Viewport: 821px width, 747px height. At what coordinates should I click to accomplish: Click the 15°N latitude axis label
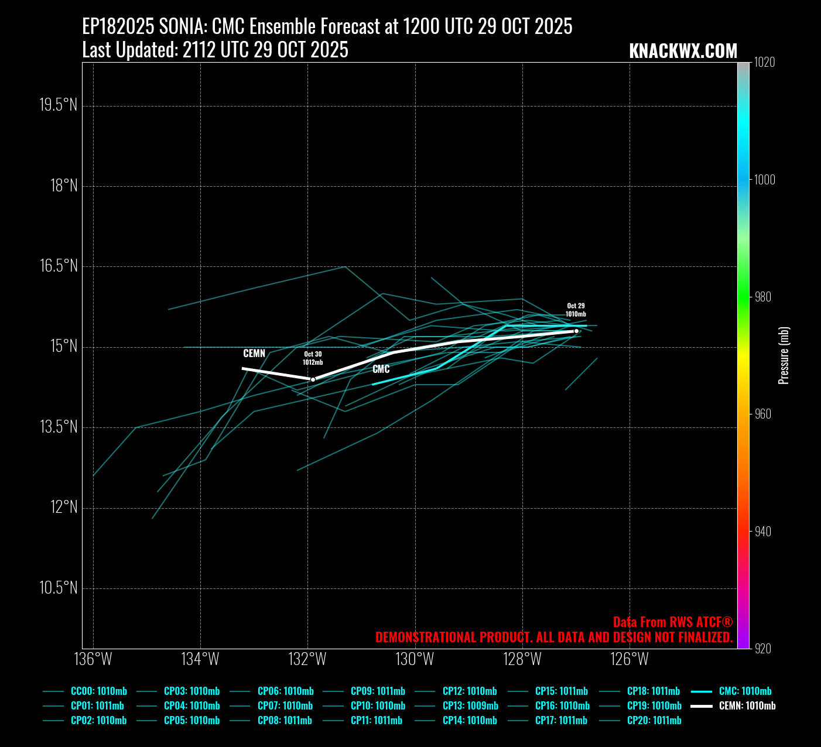point(63,347)
